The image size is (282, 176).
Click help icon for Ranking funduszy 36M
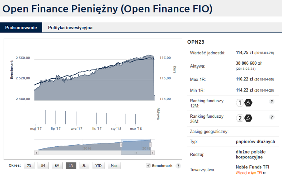tap(272, 117)
